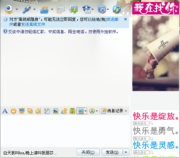
Task: Expand the screenshot tool dropdown arrow
Action: pos(86,111)
